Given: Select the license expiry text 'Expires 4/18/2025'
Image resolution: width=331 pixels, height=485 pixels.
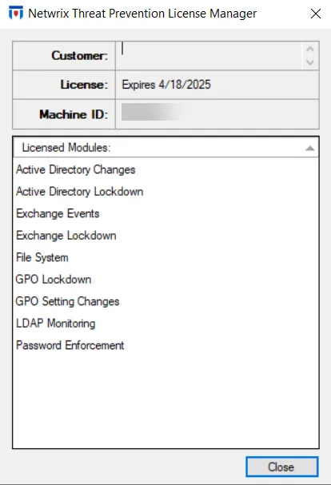Looking at the screenshot, I should 166,85.
